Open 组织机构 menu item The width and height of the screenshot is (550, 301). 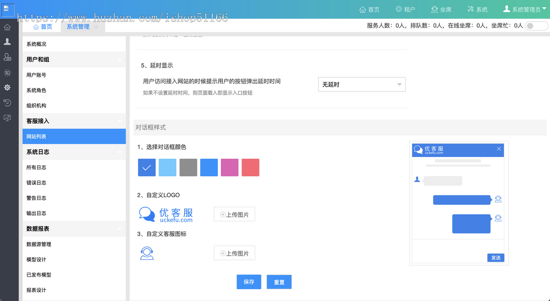(74, 105)
